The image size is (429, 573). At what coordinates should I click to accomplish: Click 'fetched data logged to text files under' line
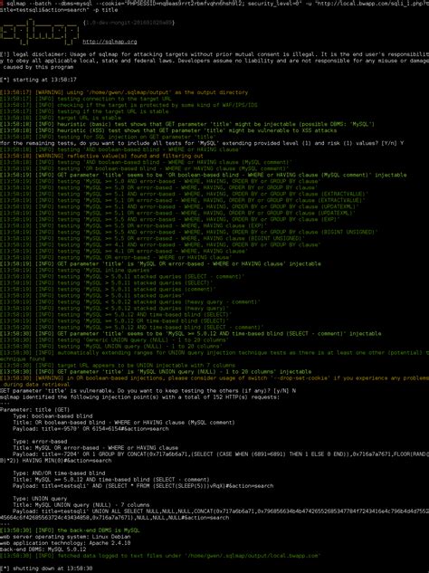point(160,556)
